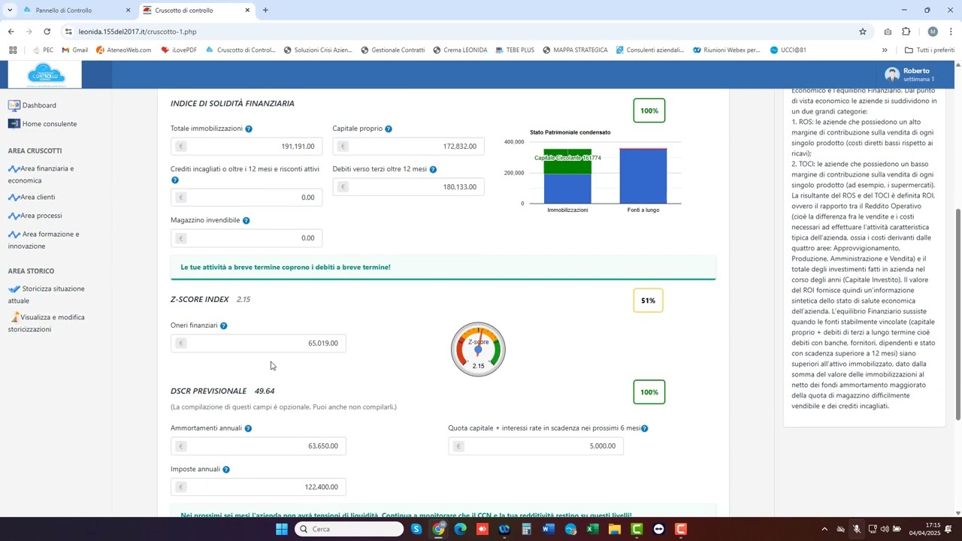Expand hidden bookmarks chevron
This screenshot has height=541, width=962.
coord(885,50)
